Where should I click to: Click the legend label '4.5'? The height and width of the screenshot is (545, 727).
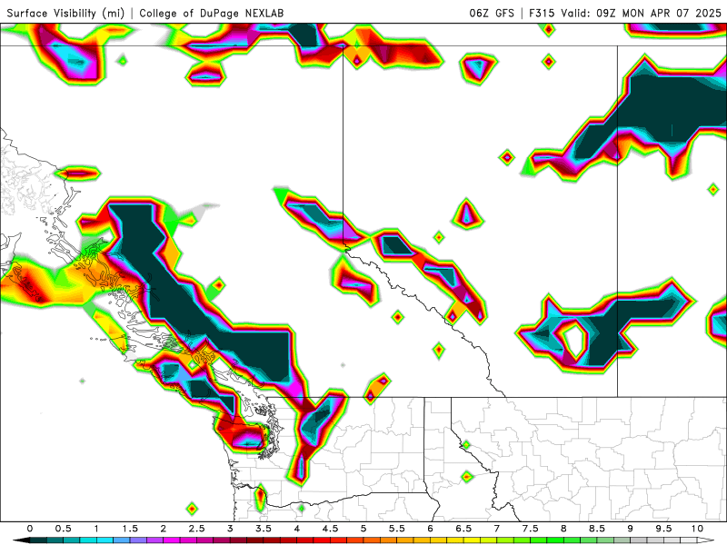(330, 529)
